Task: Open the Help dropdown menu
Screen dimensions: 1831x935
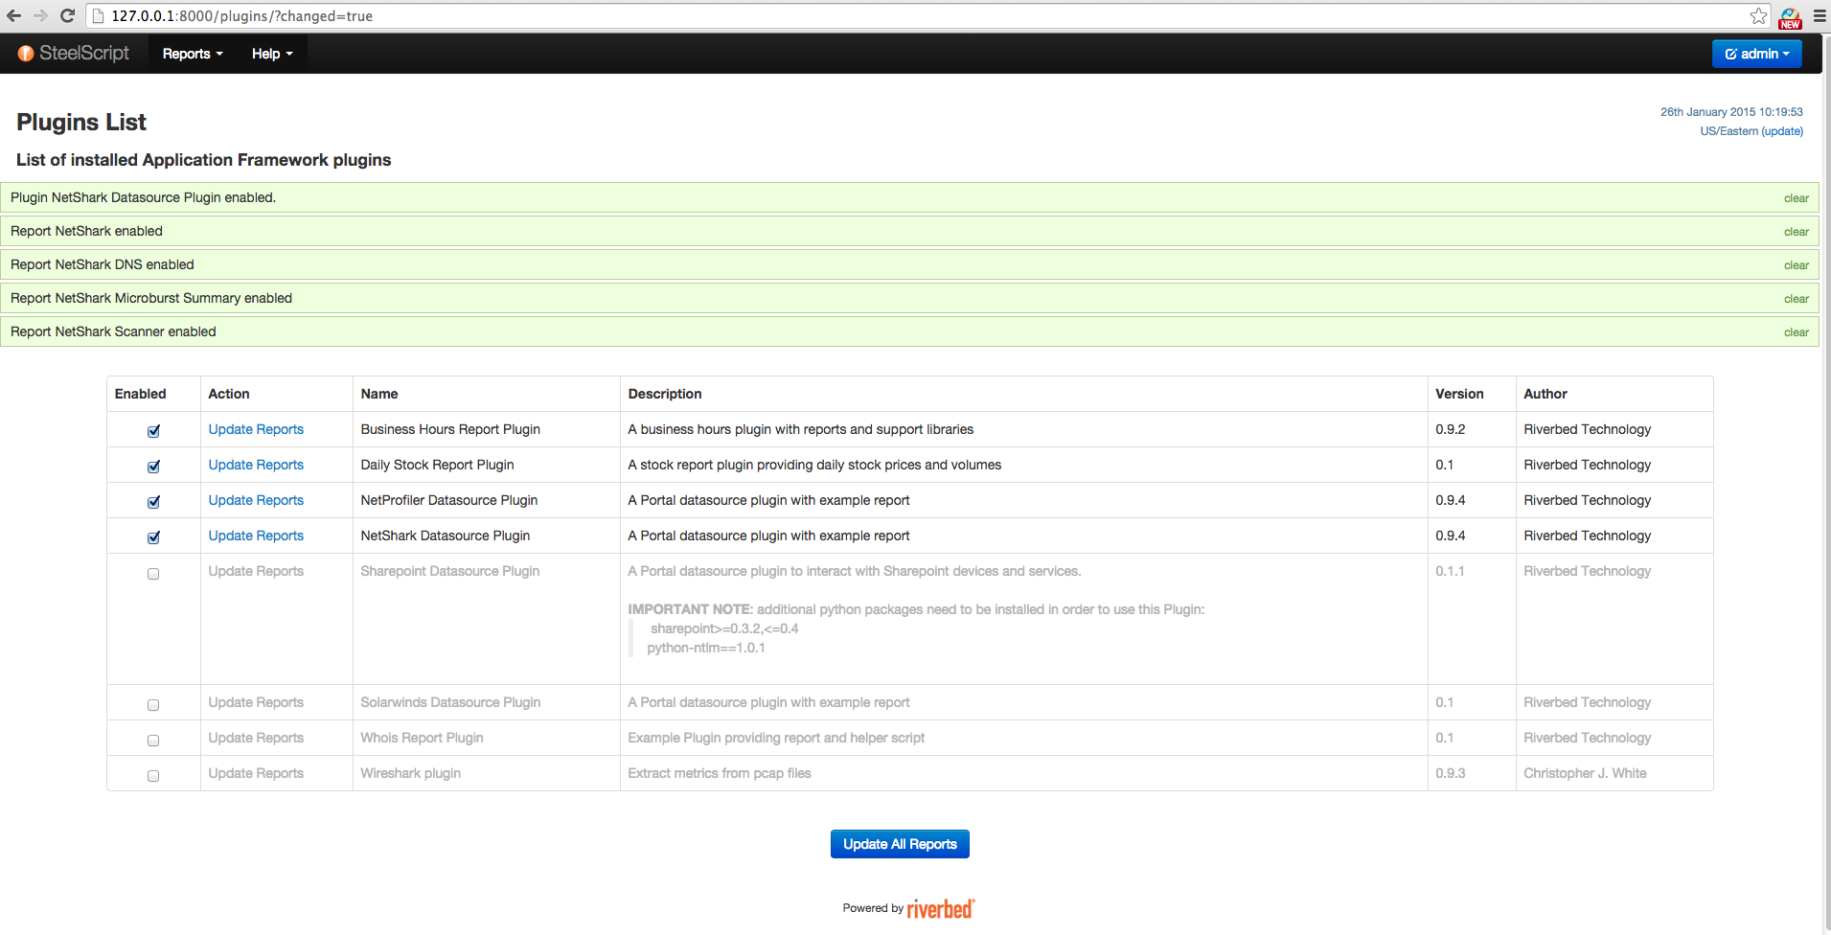Action: (x=272, y=54)
